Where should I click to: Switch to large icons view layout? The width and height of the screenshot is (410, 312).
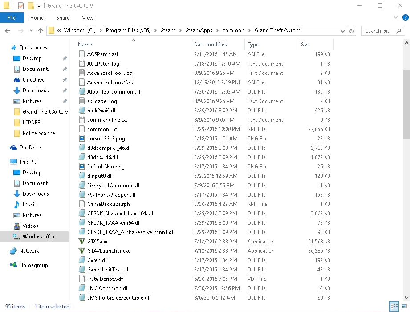404,306
